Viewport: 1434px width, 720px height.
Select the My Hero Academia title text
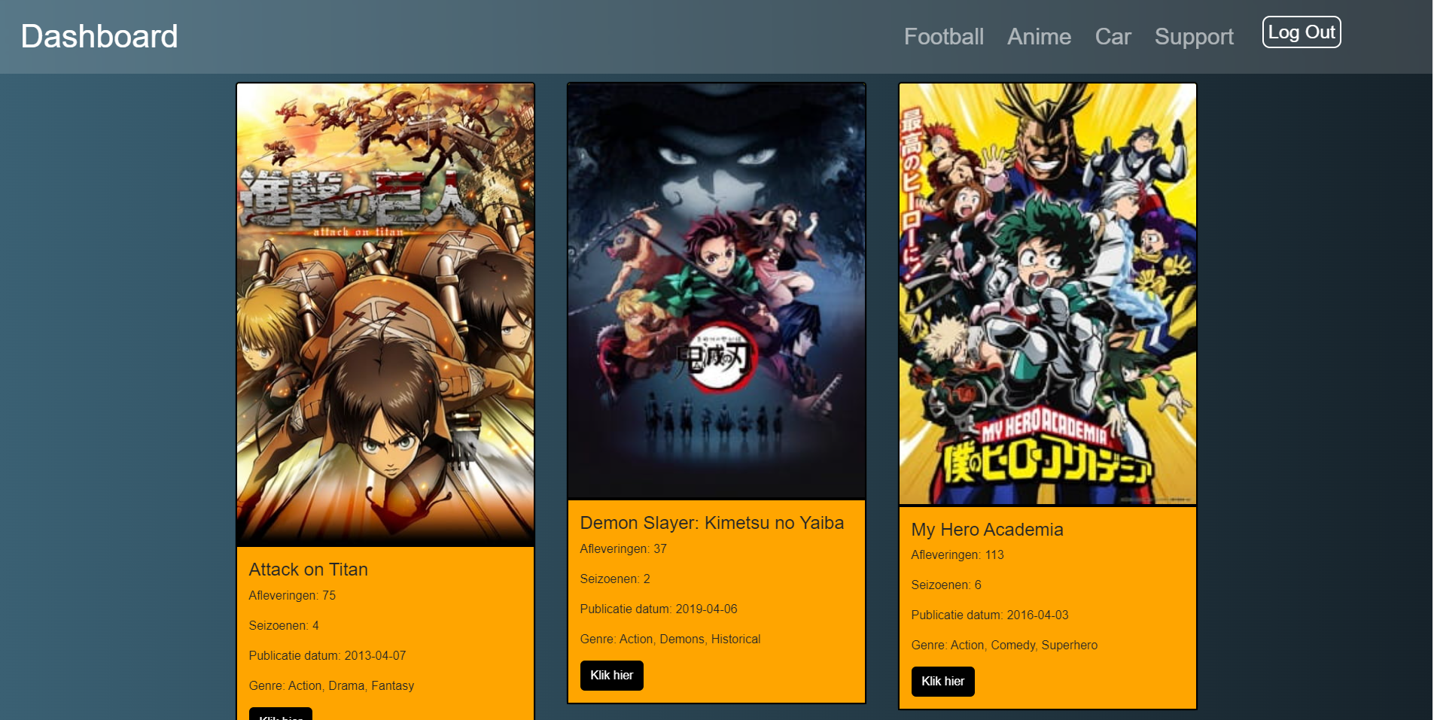[988, 530]
